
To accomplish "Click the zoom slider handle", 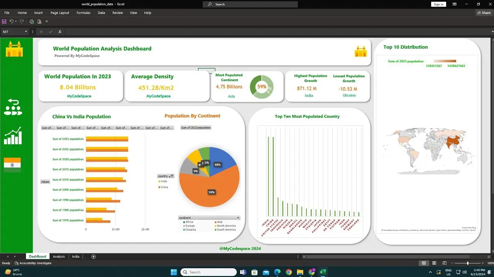I will [x=468, y=263].
